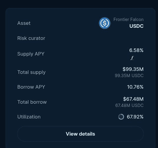Viewport: 158px width, 148px height.
Task: Click the Frontier Falcon vault name
Action: pyautogui.click(x=128, y=19)
